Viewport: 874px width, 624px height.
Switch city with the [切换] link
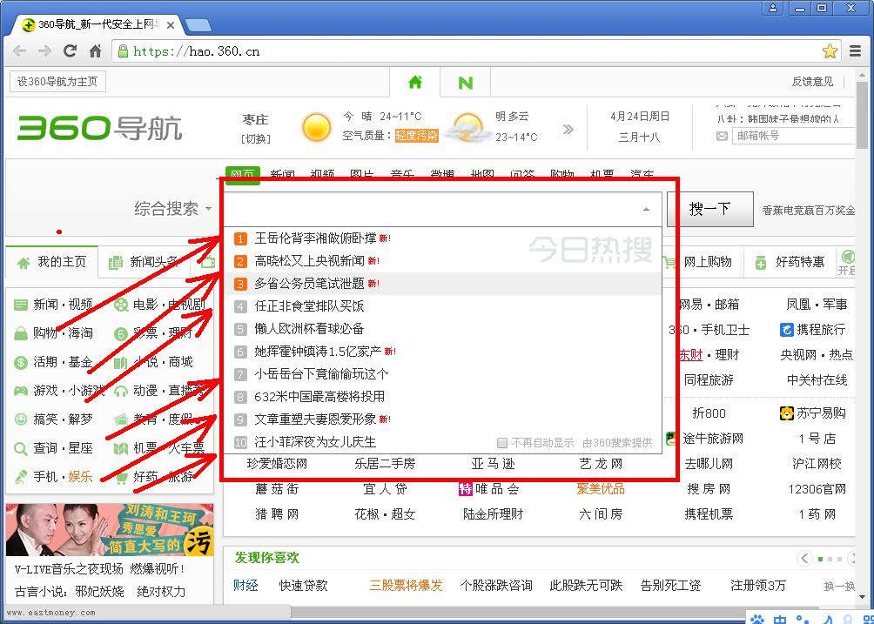(x=256, y=138)
